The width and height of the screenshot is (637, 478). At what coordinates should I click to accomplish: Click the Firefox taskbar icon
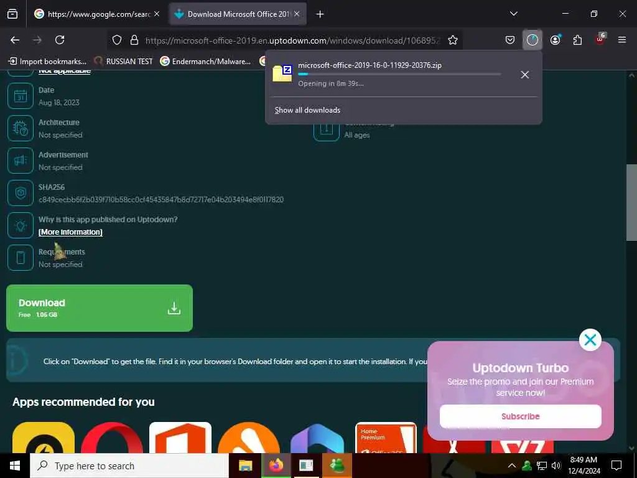276,466
